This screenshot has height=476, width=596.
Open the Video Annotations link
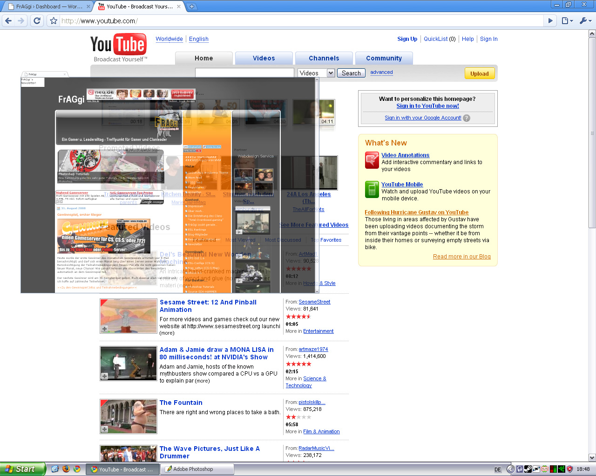[406, 155]
